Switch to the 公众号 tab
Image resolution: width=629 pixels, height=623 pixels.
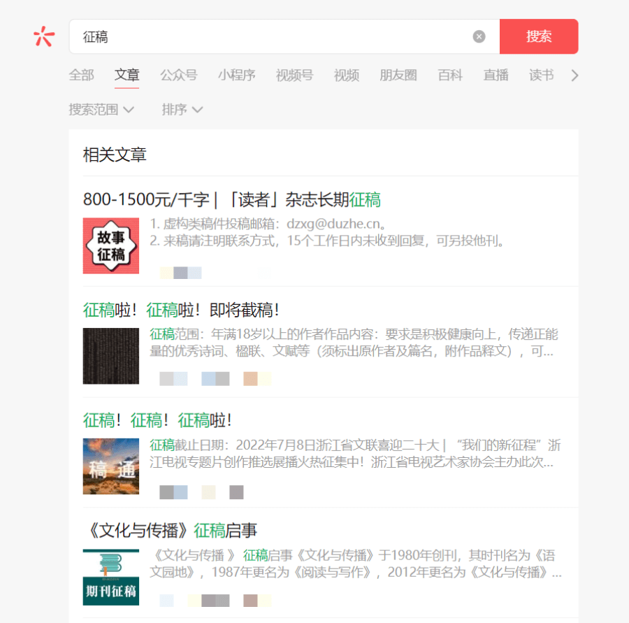click(179, 76)
